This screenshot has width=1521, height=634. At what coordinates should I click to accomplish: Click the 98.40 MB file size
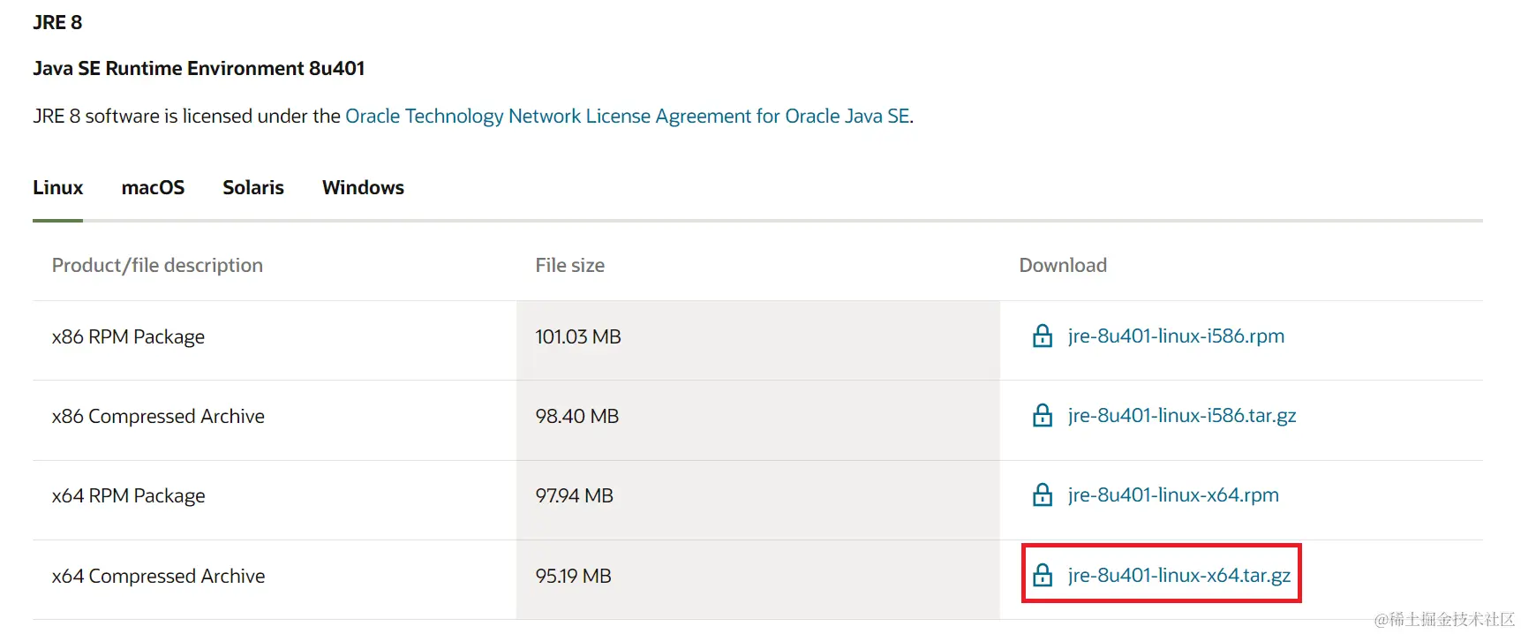577,416
